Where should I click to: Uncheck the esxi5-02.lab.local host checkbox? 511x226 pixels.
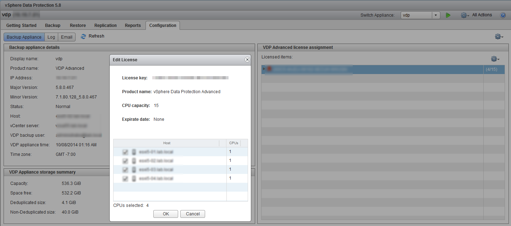point(125,161)
